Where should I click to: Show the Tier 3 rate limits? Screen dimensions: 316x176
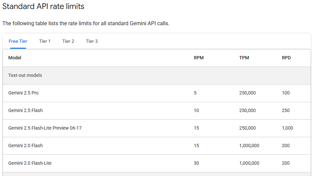coord(92,41)
